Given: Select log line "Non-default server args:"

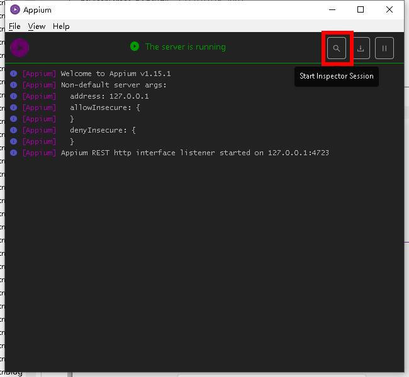Looking at the screenshot, I should [113, 85].
